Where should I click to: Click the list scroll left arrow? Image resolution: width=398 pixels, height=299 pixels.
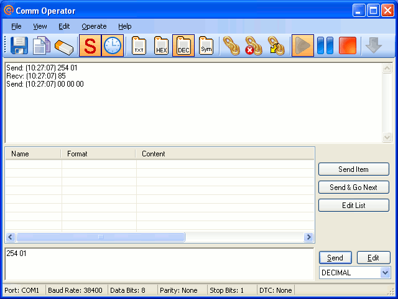click(x=11, y=237)
